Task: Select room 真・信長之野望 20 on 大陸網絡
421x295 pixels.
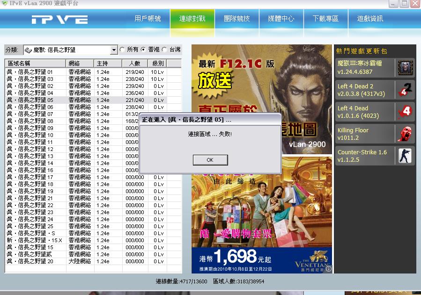Action: coord(86,261)
